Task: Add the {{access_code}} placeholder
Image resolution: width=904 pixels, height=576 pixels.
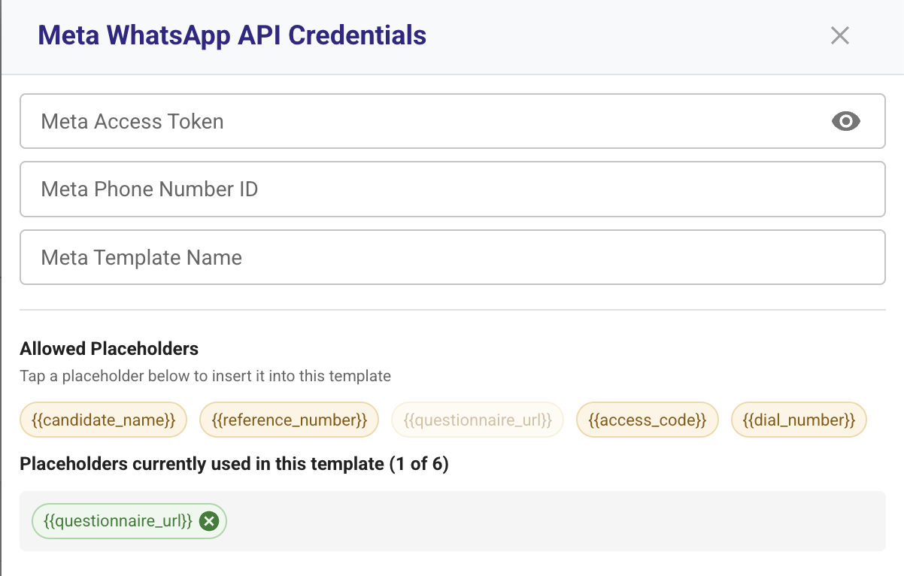Action: pos(648,420)
